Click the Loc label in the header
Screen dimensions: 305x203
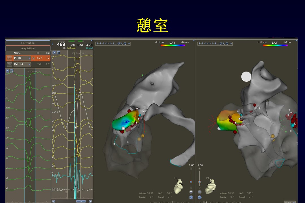(x=80, y=45)
